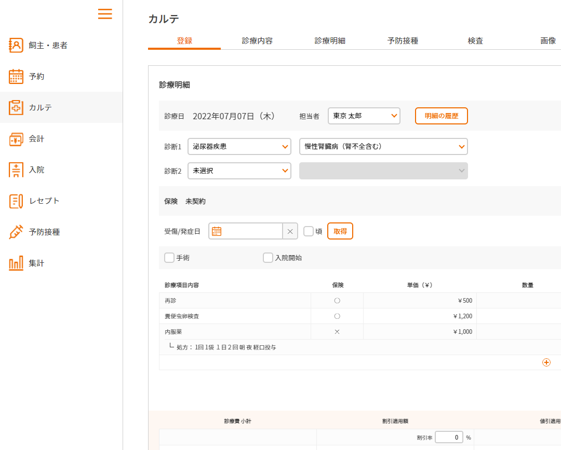The height and width of the screenshot is (450, 561).
Task: Switch to the 登録 tab
Action: pos(184,41)
